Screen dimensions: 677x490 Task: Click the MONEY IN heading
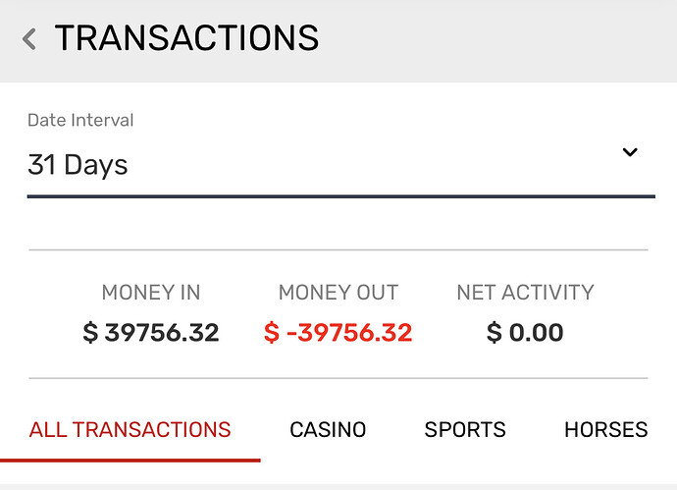coord(151,293)
